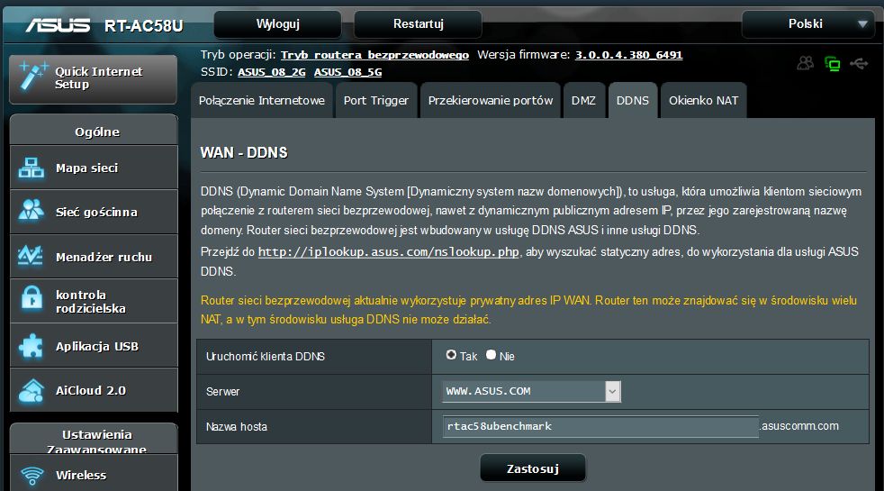Open the DMZ tab
884x491 pixels.
pyautogui.click(x=583, y=101)
